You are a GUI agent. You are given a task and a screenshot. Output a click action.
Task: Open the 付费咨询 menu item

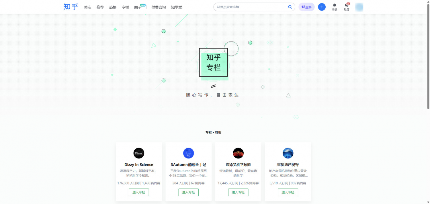(159, 7)
